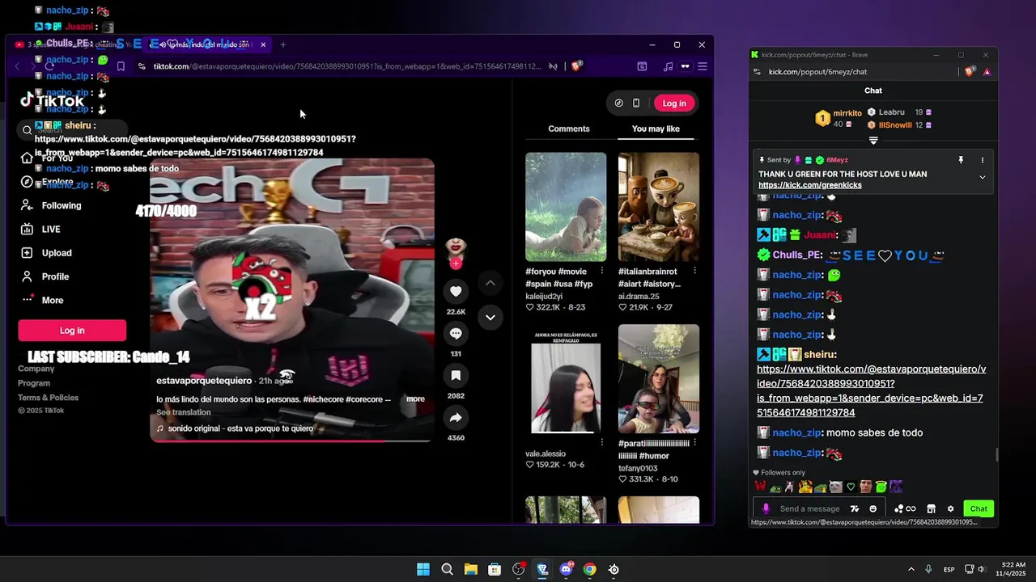This screenshot has width=1036, height=582.
Task: Open Google Chrome from the taskbar
Action: click(590, 569)
